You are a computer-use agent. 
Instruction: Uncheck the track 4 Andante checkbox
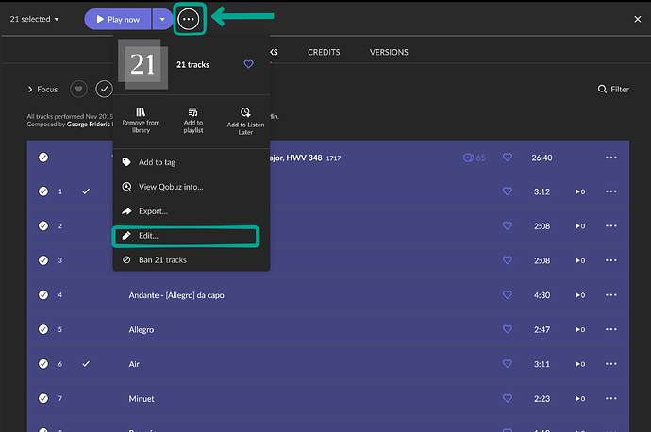[x=43, y=295]
